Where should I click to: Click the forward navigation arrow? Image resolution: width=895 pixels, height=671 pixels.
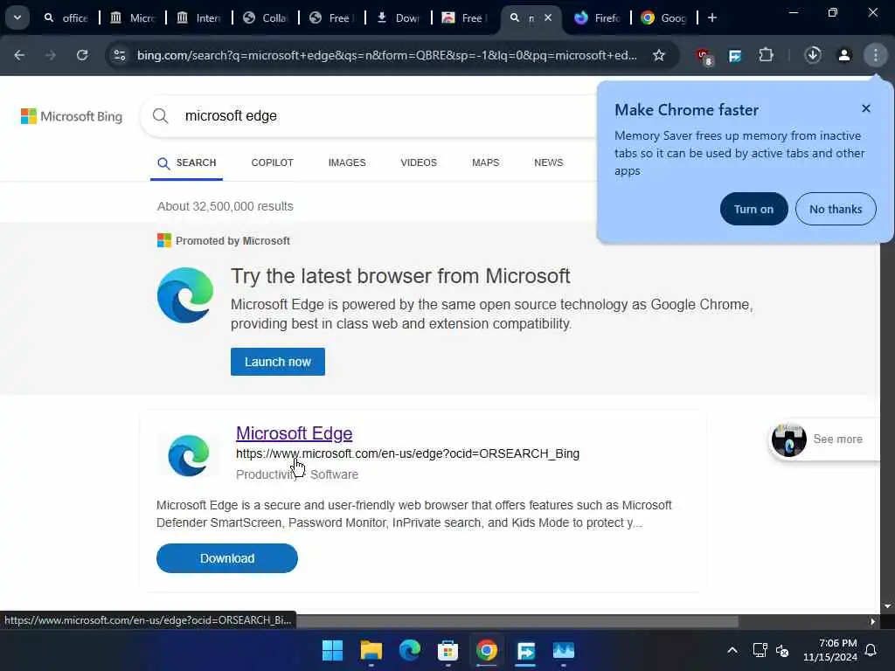51,55
